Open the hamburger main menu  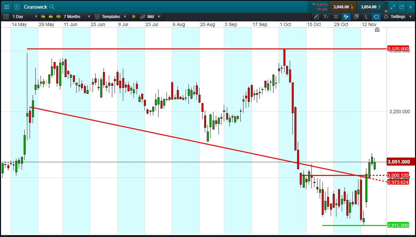(x=7, y=7)
